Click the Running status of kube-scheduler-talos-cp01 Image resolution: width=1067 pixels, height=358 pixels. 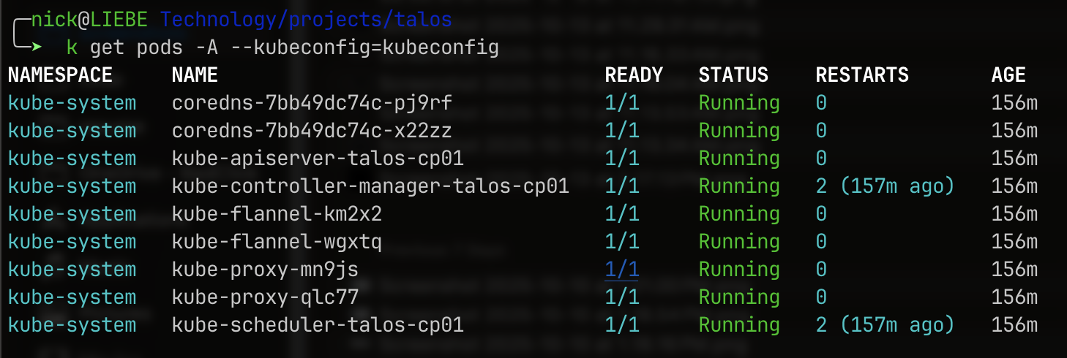[x=739, y=325]
